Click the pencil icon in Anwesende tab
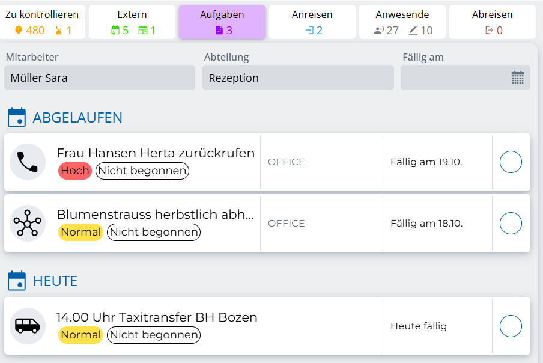Viewport: 543px width, 363px height. pyautogui.click(x=413, y=31)
